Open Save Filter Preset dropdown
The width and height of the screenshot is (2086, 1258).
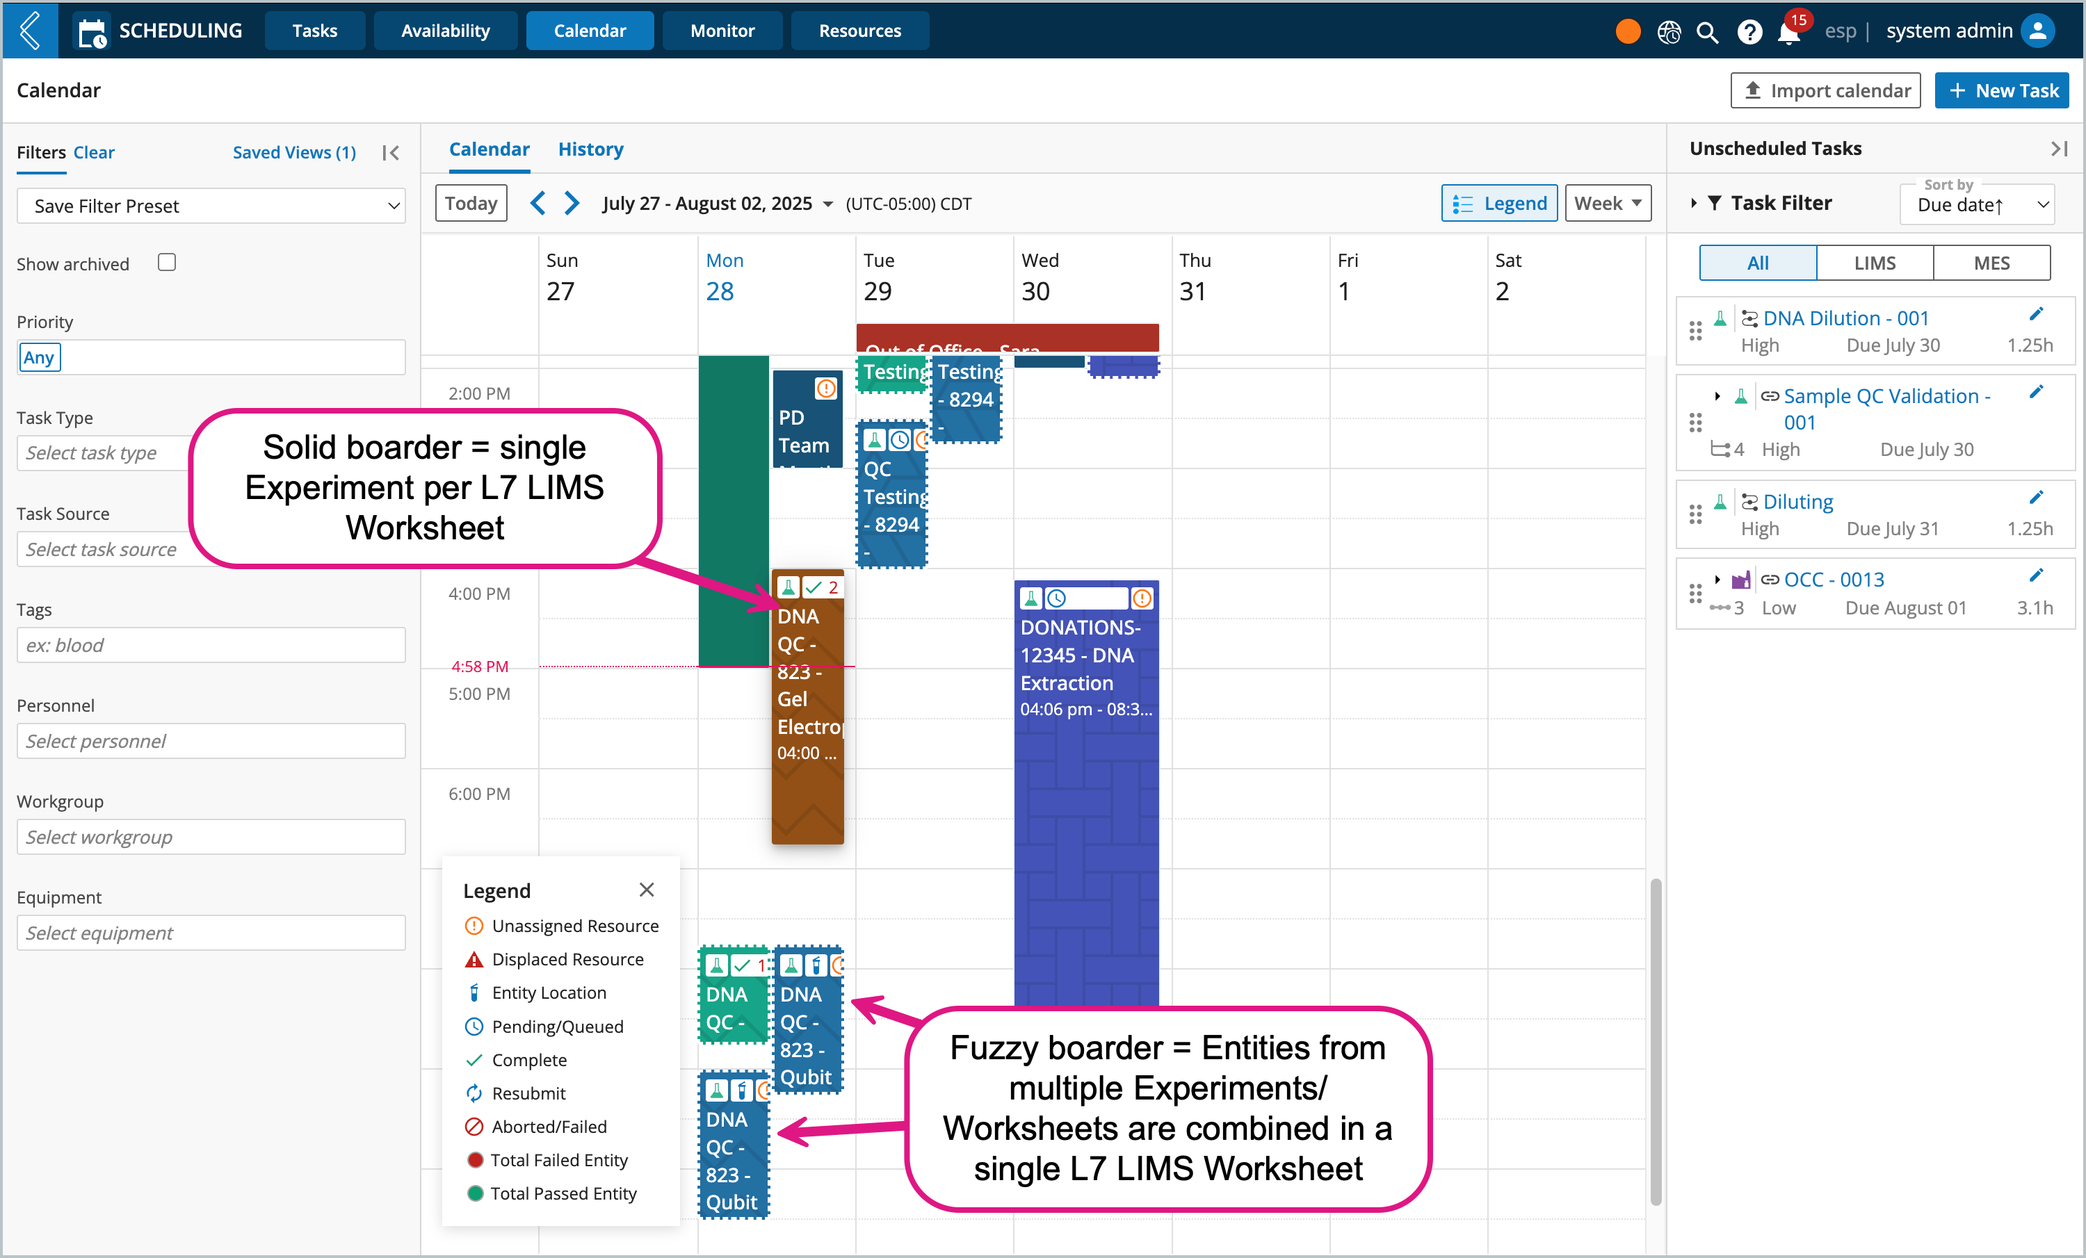[211, 206]
